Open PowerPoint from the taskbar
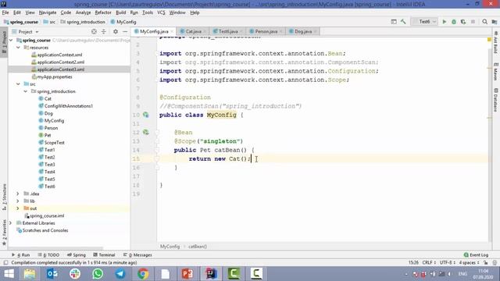Viewport: 500px width, 281px height. (187, 274)
